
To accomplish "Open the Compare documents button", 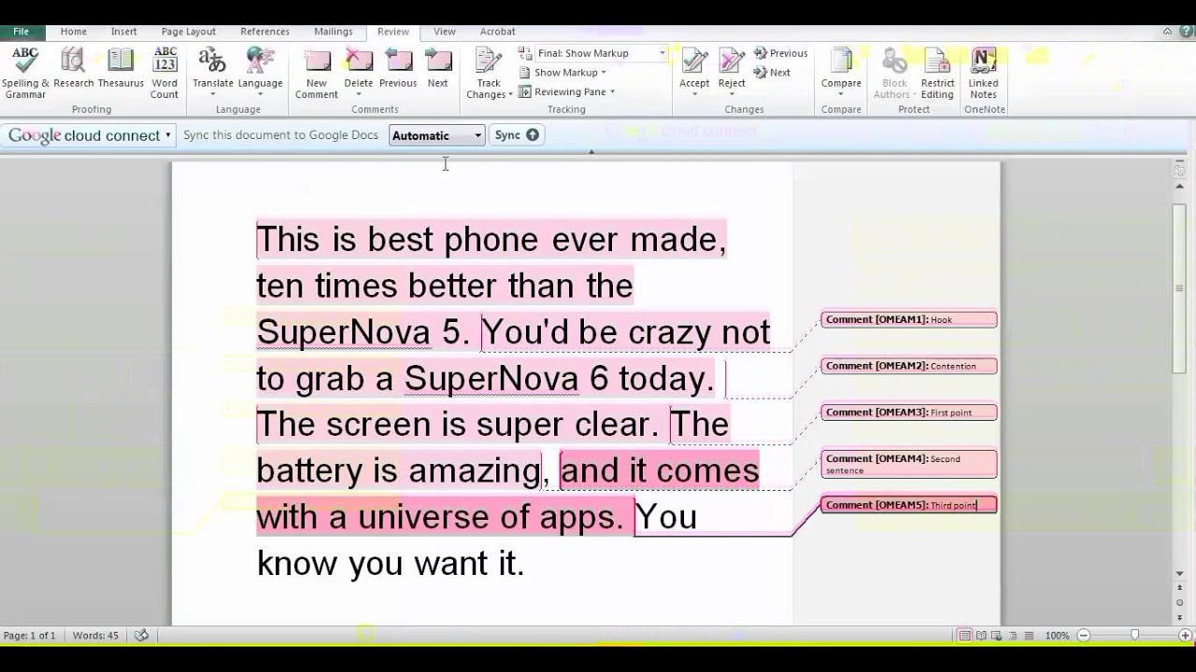I will 841,74.
